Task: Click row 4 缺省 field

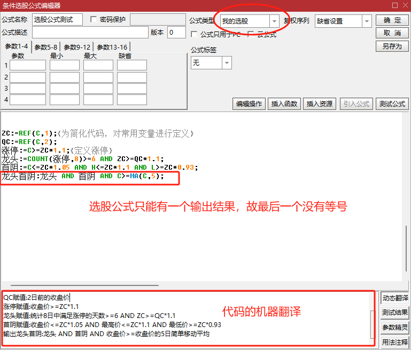Action: 132,100
